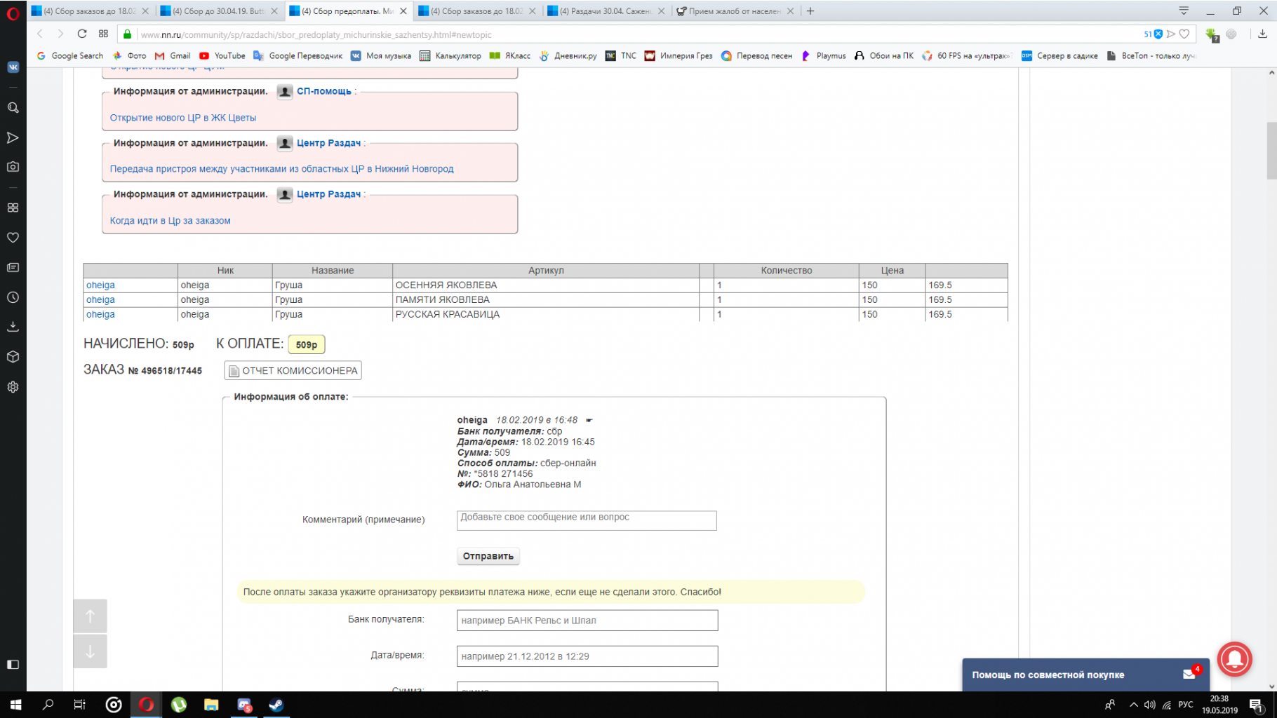Open Windows taskbar search
The height and width of the screenshot is (718, 1277).
click(x=48, y=705)
